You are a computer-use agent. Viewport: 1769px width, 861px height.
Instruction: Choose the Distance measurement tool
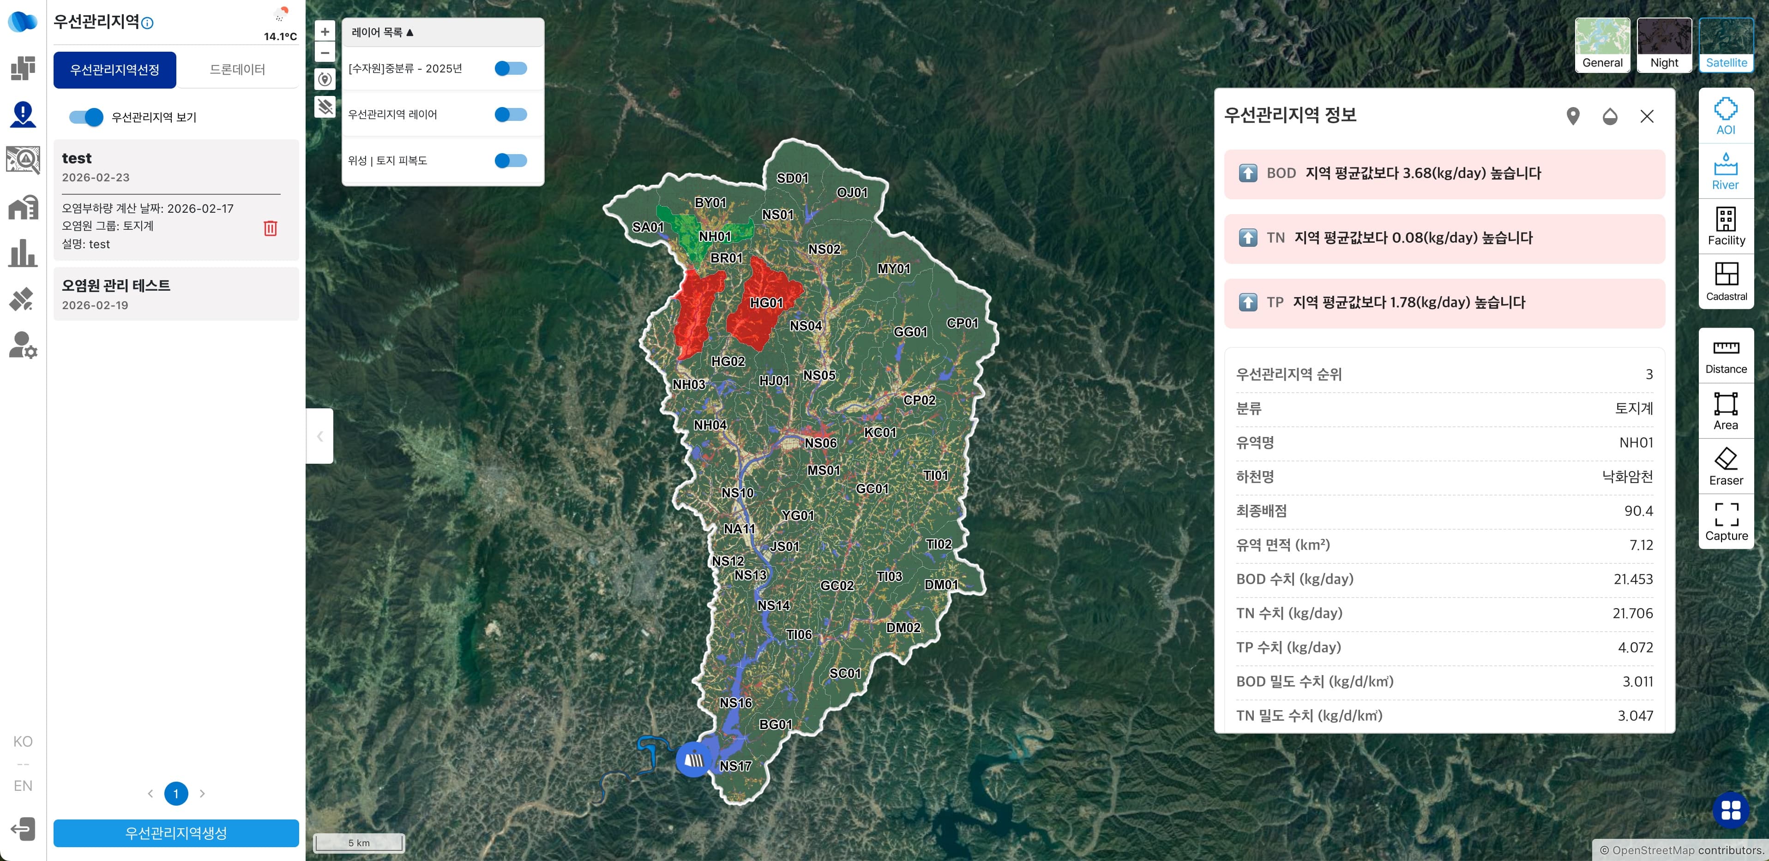[x=1726, y=356]
